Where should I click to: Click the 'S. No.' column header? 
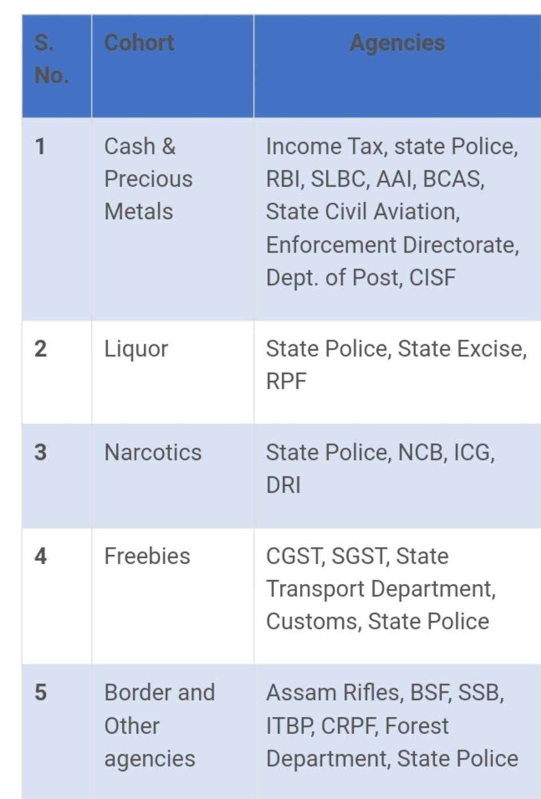click(x=51, y=59)
